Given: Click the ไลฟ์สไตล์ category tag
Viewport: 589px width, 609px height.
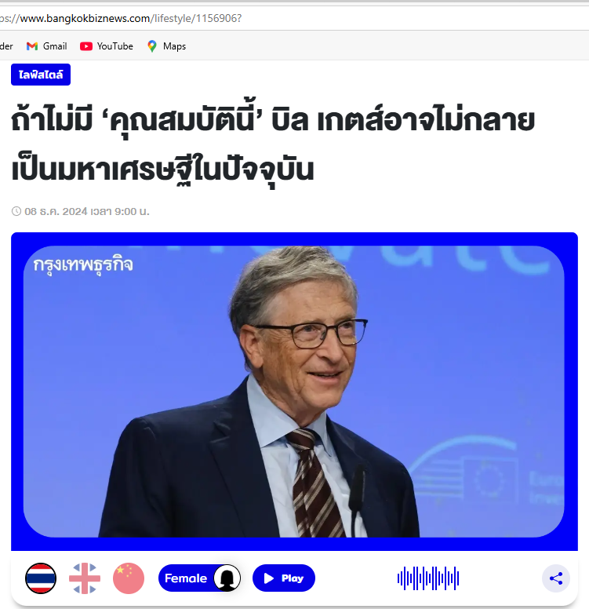Looking at the screenshot, I should (x=41, y=75).
